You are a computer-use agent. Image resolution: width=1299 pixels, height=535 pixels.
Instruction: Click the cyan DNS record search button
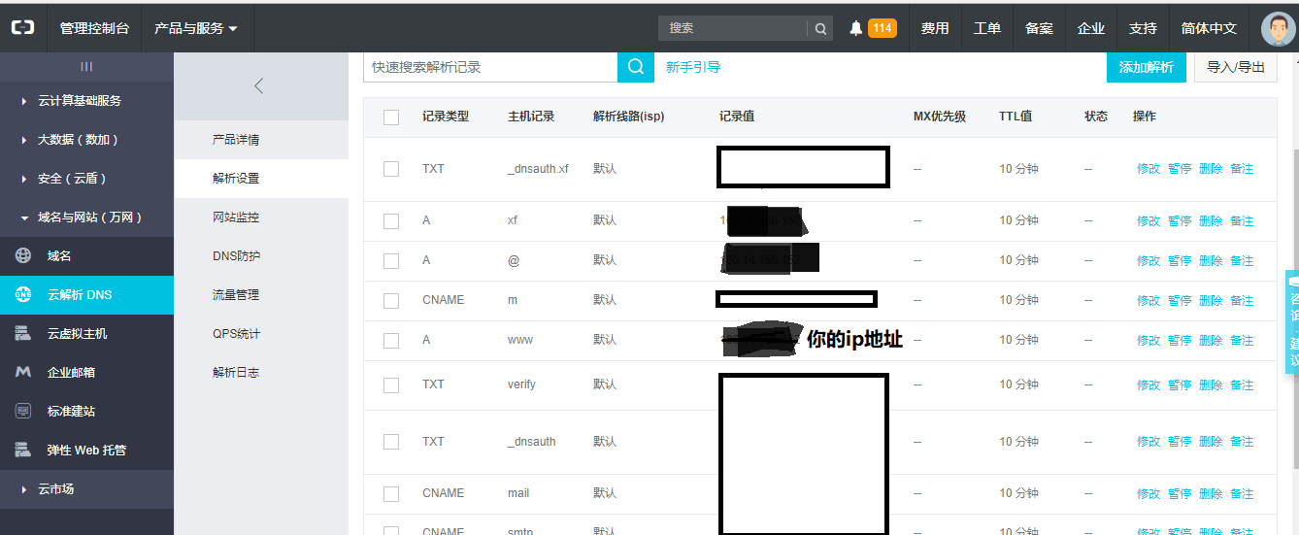tap(636, 67)
